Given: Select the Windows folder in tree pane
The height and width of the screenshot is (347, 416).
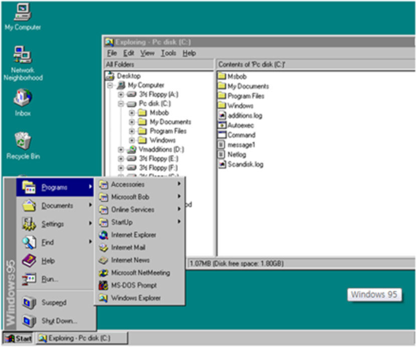Looking at the screenshot, I should pos(162,140).
